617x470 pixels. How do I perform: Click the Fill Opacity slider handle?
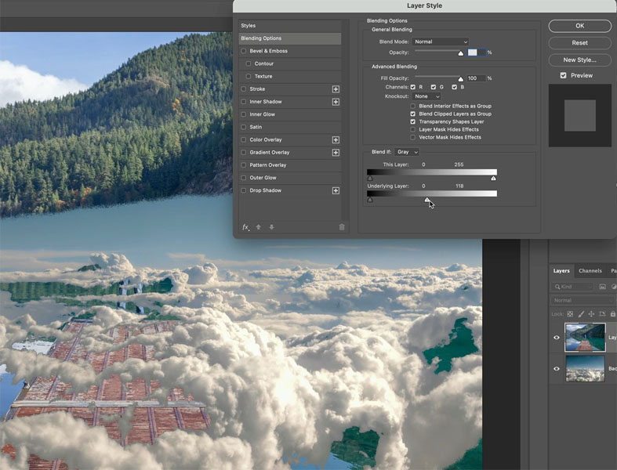tap(461, 79)
